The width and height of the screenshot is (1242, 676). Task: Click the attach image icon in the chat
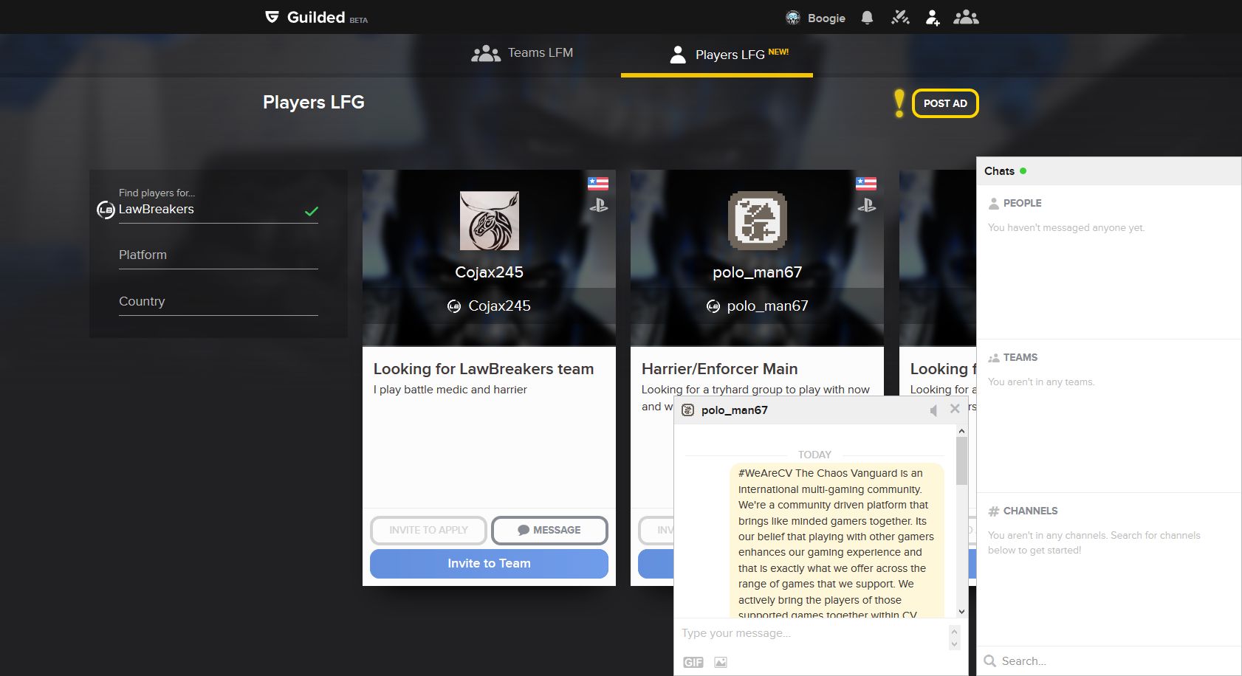[x=721, y=662]
